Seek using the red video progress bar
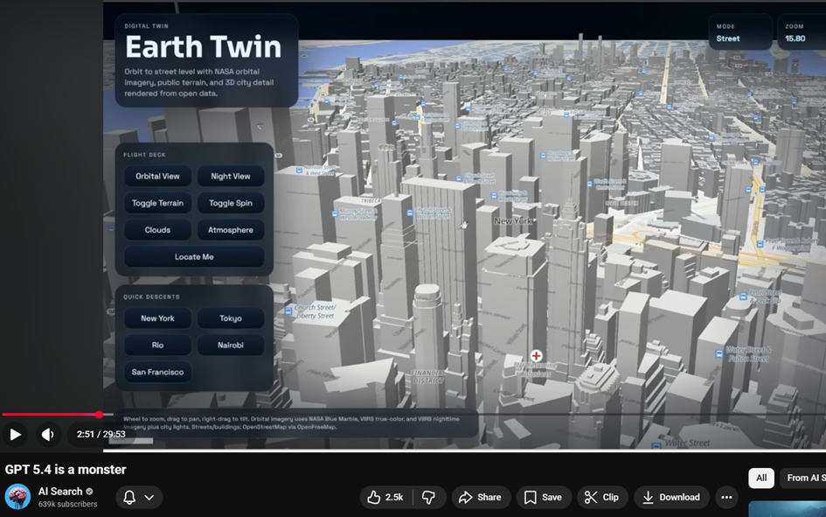826x517 pixels. (52, 415)
